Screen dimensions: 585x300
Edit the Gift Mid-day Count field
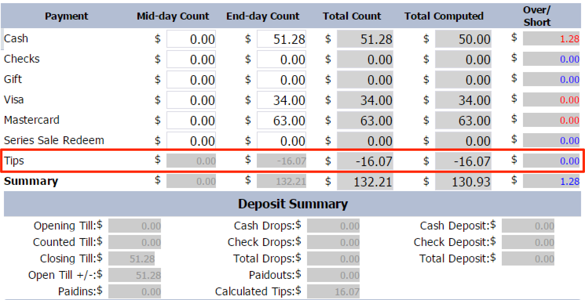[191, 80]
